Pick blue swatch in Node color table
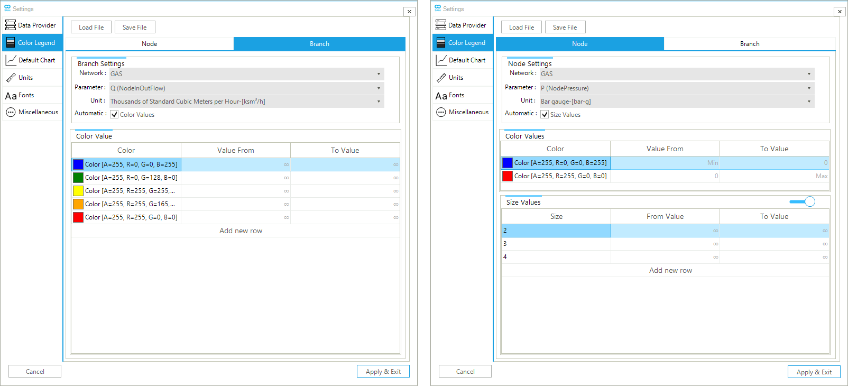The image size is (848, 386). pos(508,163)
